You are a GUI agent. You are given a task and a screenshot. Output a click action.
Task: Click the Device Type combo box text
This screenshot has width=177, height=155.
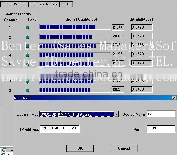point(77,114)
